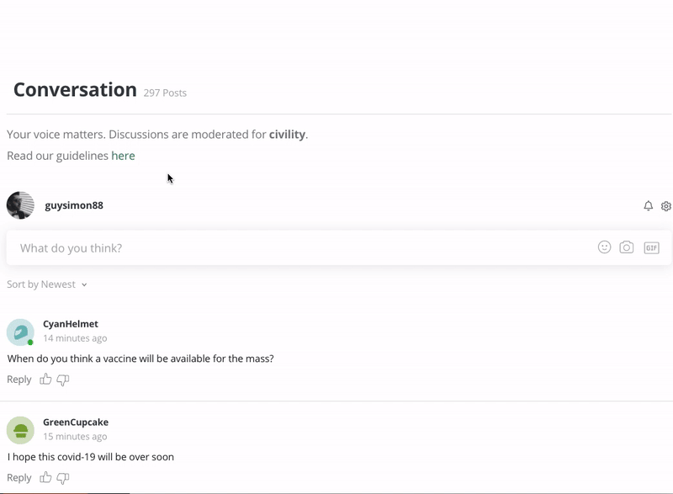Thumbs up GreenCupcake's comment

click(46, 478)
